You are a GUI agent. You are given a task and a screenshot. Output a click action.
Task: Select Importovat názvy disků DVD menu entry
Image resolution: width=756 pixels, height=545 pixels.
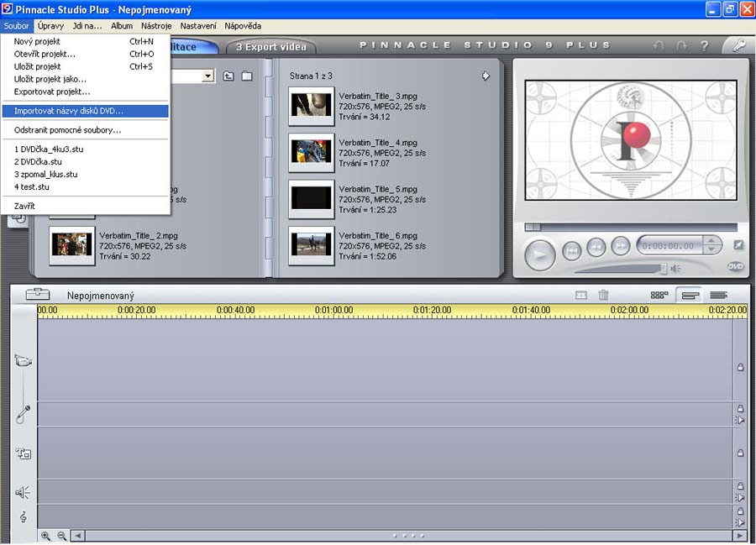pos(69,111)
